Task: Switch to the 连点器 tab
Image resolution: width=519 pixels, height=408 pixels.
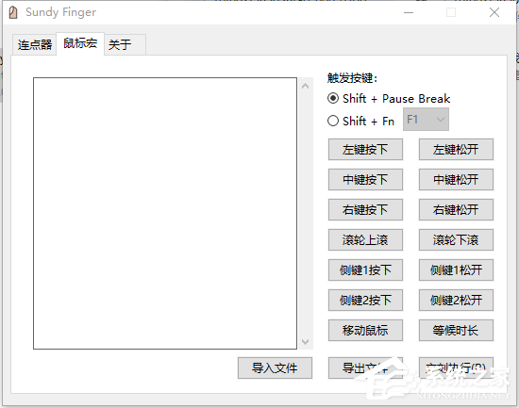Action: 34,44
